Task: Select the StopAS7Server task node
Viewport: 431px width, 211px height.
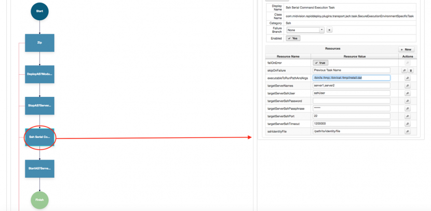Action: pos(39,105)
